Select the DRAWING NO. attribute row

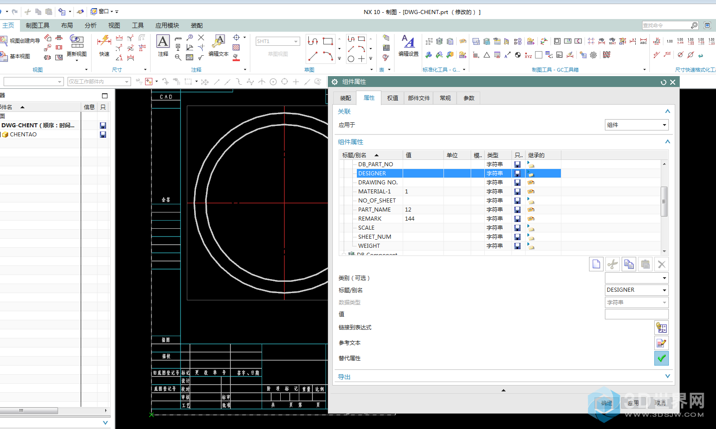[450, 183]
